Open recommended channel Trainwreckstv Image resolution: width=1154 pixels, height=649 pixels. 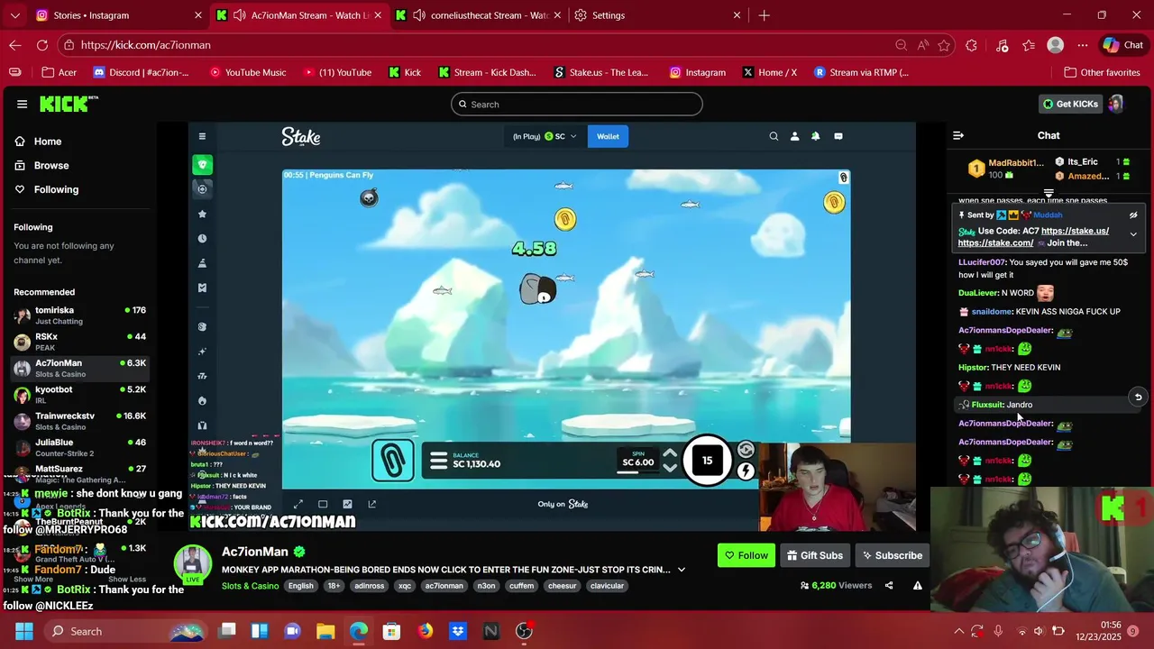[x=79, y=421]
